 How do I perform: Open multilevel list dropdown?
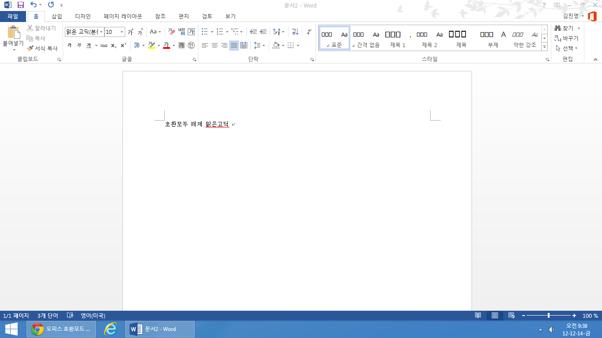point(242,32)
